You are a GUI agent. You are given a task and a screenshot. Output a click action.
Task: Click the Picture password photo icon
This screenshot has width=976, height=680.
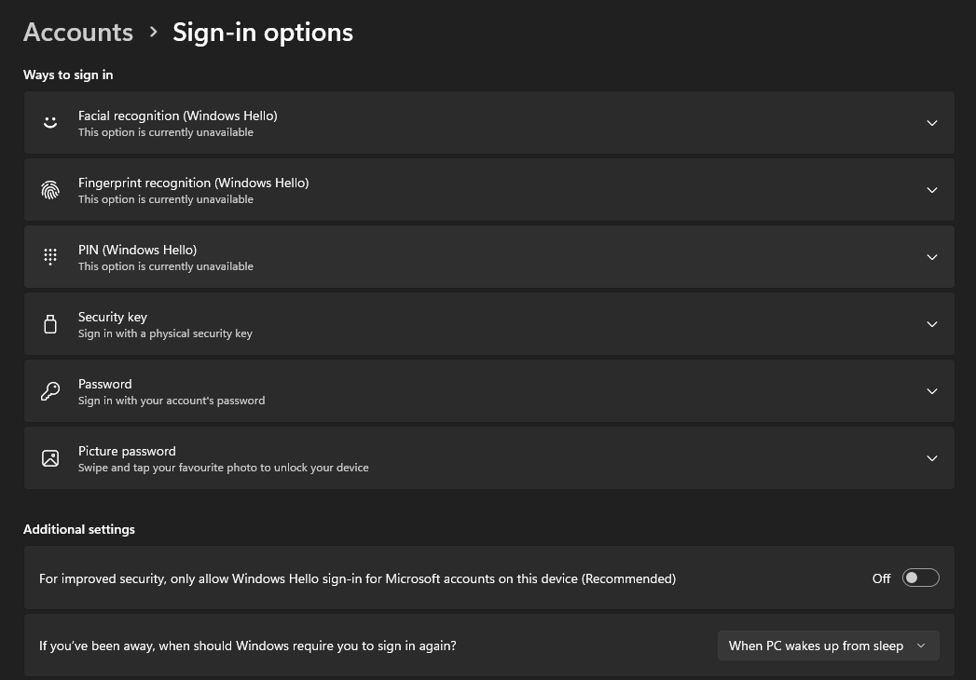tap(50, 457)
